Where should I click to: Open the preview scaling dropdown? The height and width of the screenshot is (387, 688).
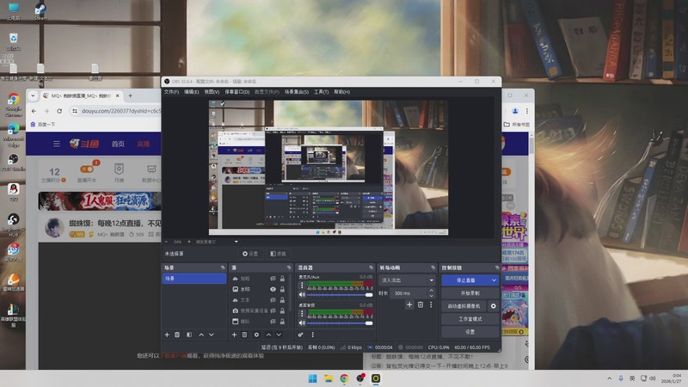coord(236,242)
